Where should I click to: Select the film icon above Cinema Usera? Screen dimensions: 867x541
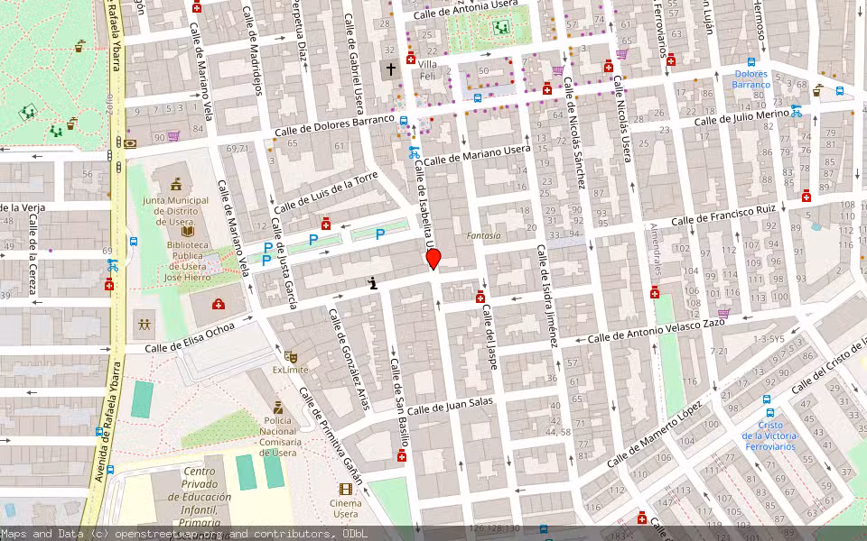[x=346, y=489]
